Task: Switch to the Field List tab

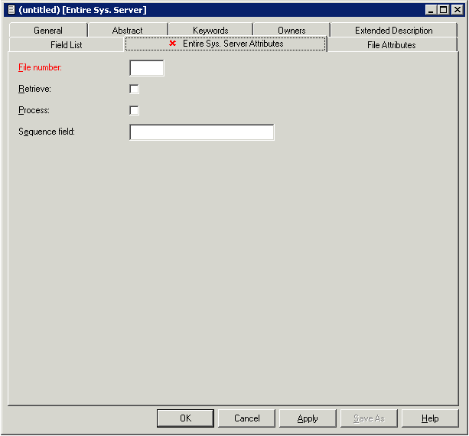Action: pyautogui.click(x=67, y=45)
